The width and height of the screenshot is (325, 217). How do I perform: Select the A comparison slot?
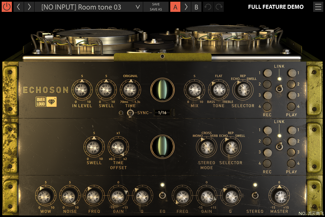click(175, 7)
